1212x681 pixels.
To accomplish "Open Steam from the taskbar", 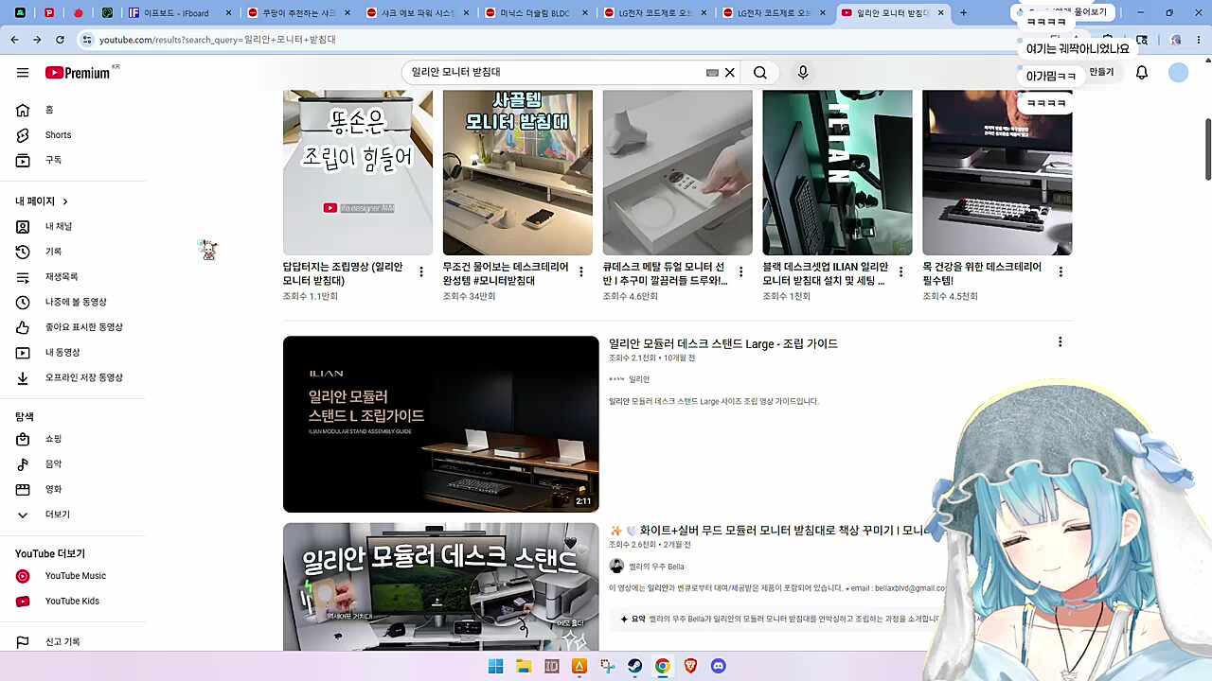I will (635, 666).
